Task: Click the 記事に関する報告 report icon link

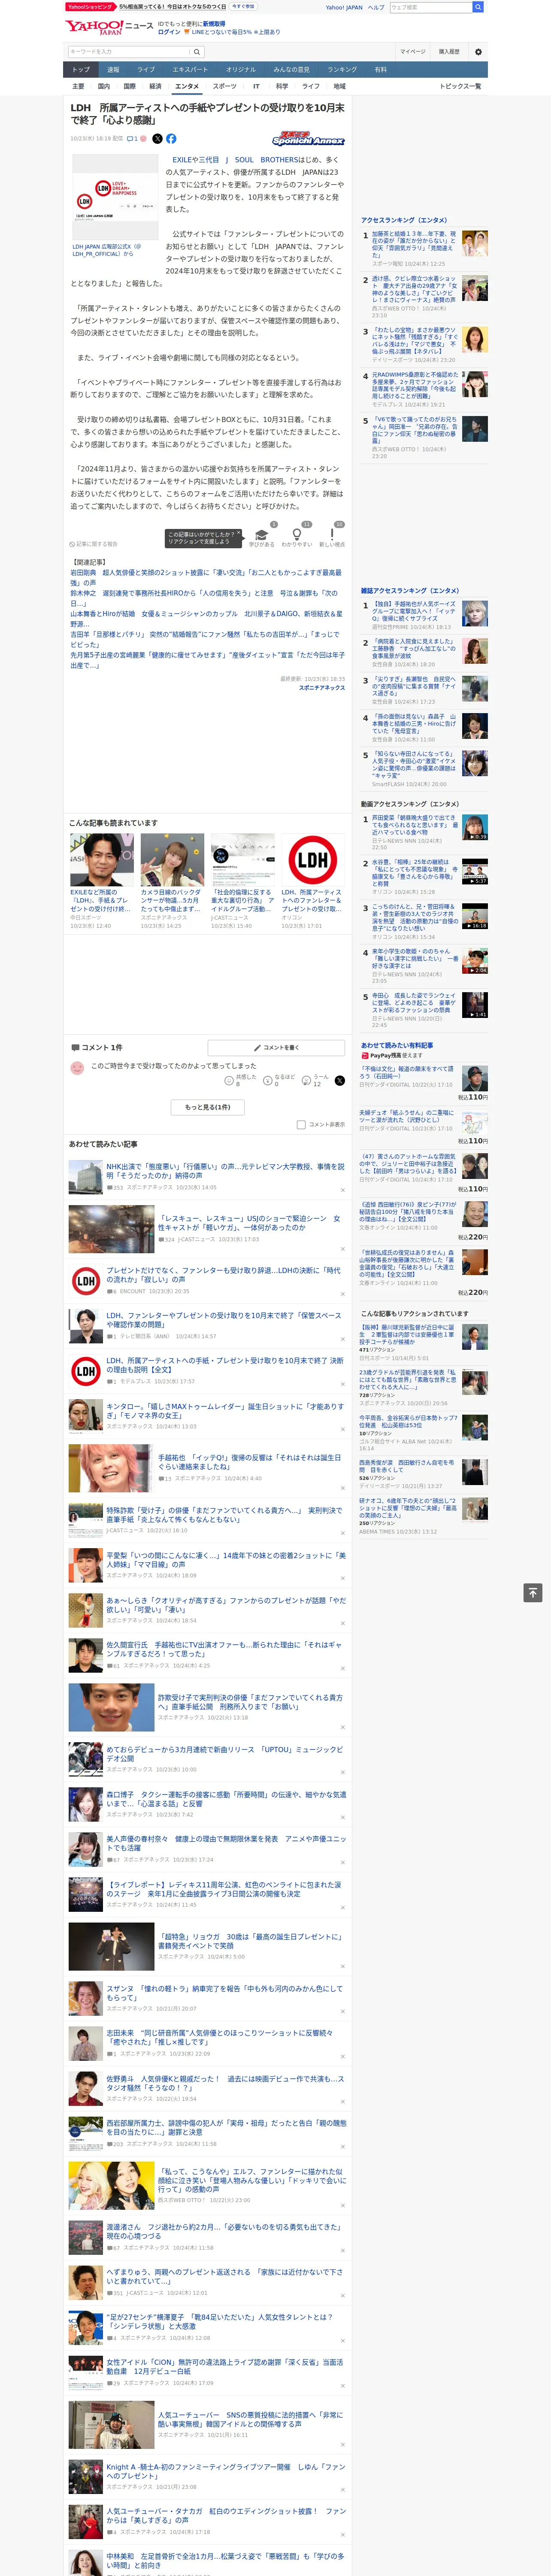Action: coord(93,544)
